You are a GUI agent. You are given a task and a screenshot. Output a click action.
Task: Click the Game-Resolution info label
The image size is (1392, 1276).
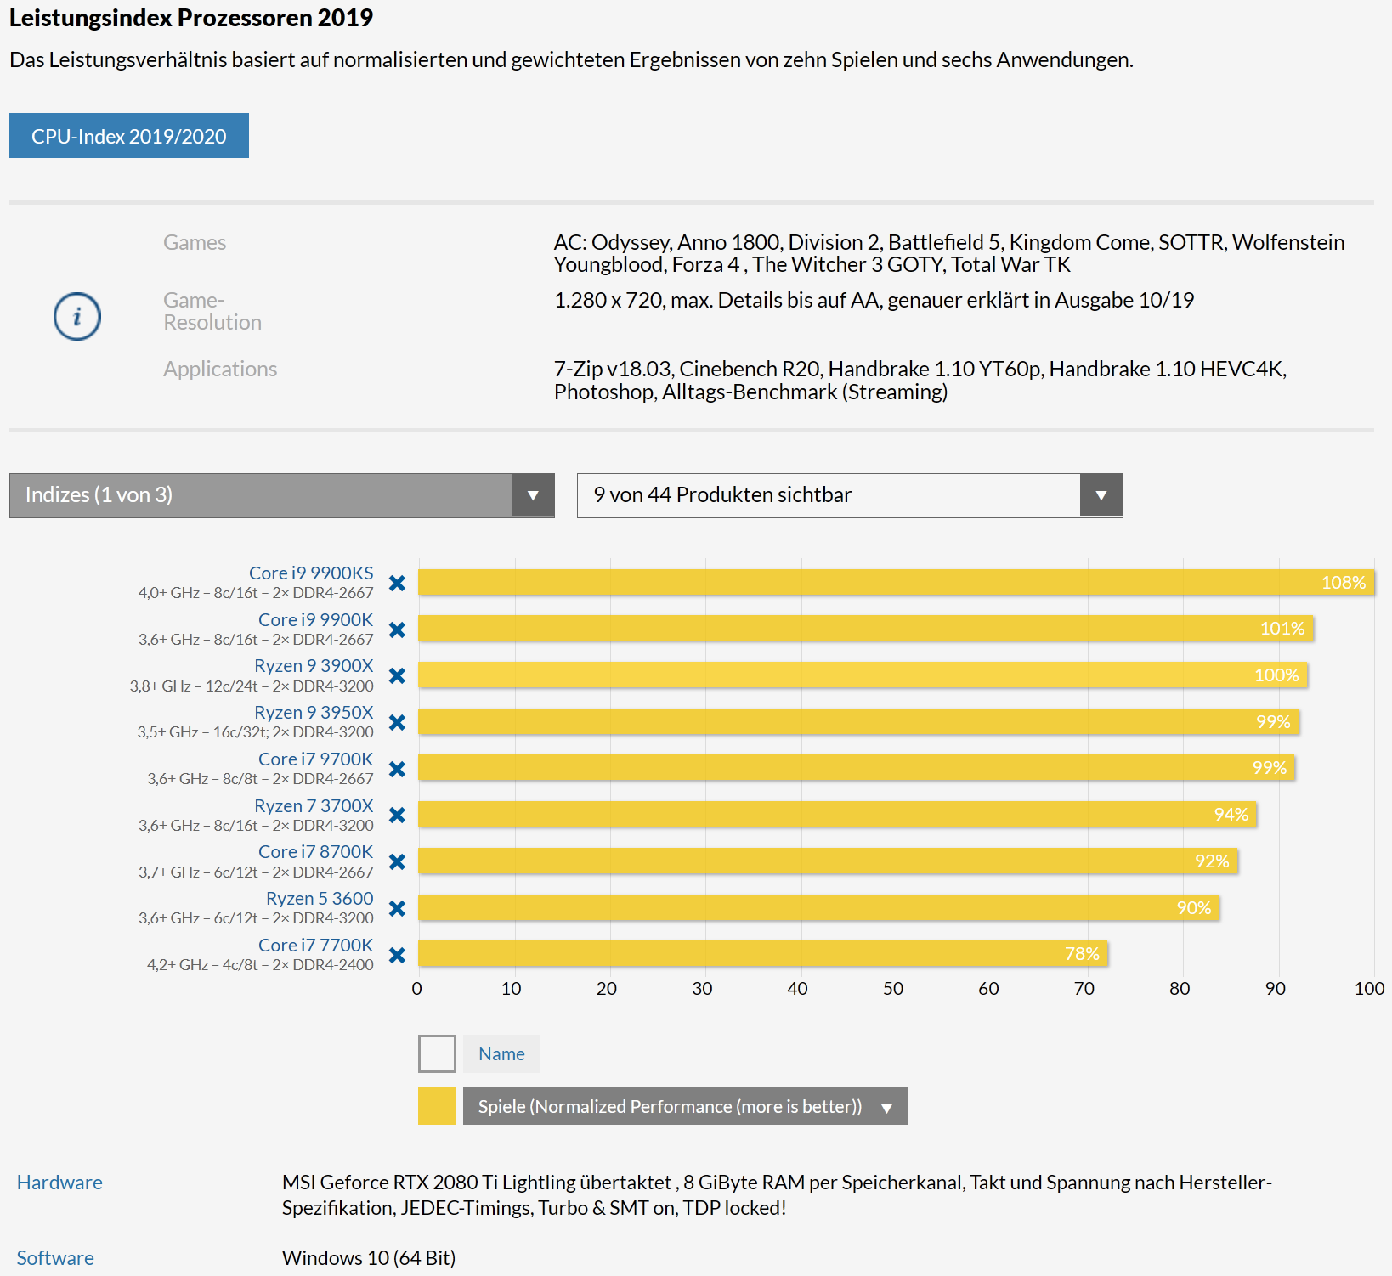[x=212, y=311]
